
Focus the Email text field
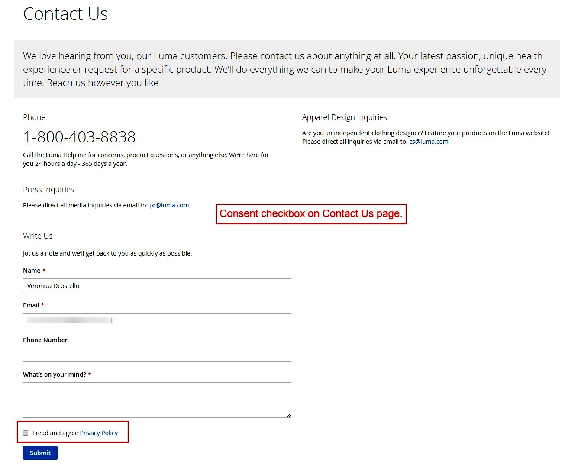coord(157,320)
